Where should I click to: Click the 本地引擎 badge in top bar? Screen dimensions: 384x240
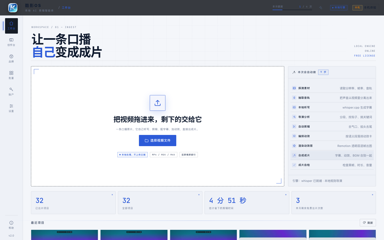[339, 8]
